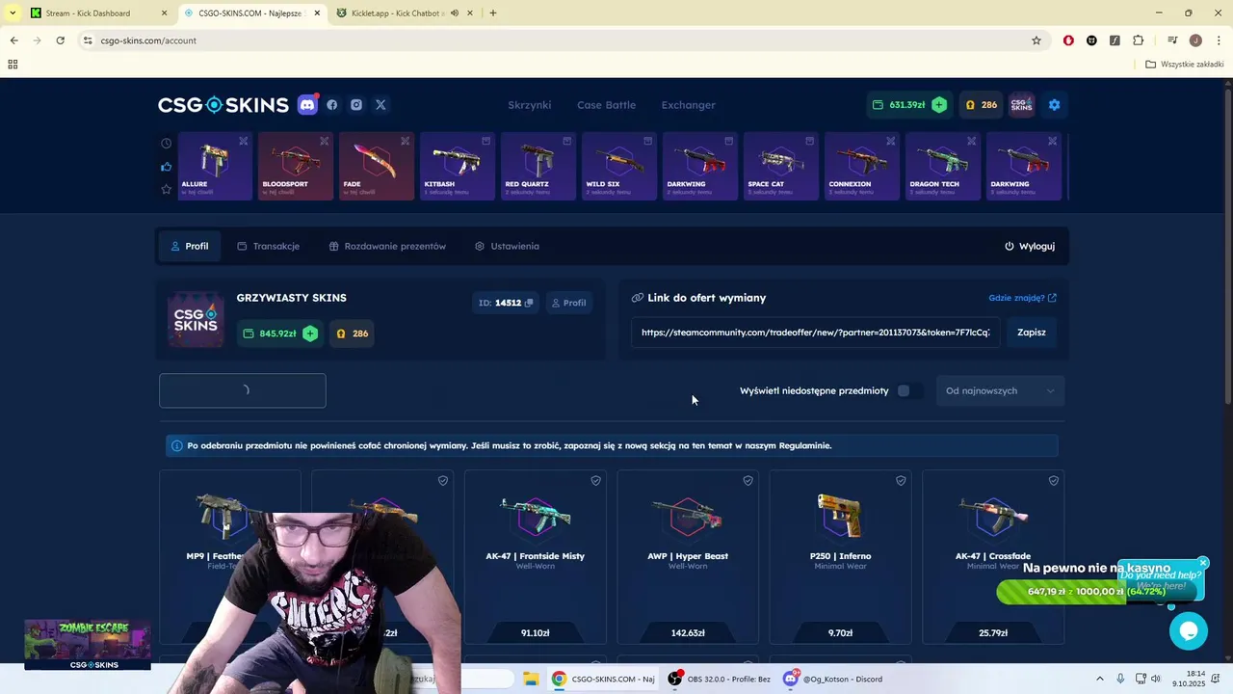Open the Instagram icon in site header
Image resolution: width=1233 pixels, height=694 pixels.
tap(356, 105)
